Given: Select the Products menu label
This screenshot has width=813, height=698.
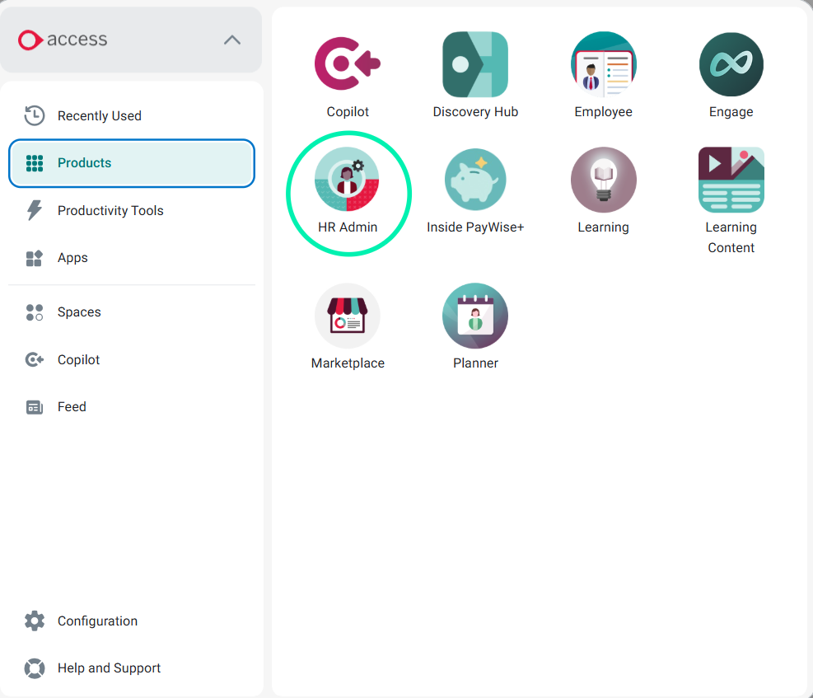Looking at the screenshot, I should click(x=85, y=163).
